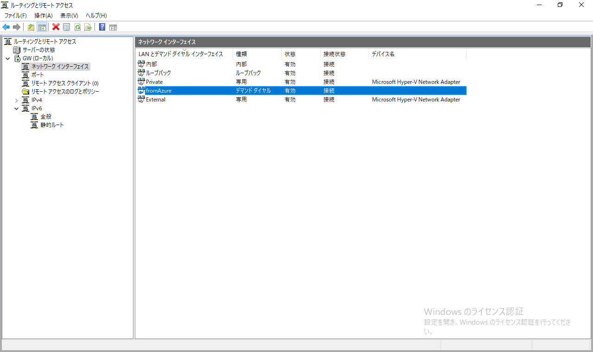Click the GW (ローカル) server icon
This screenshot has width=593, height=352.
pyautogui.click(x=17, y=58)
